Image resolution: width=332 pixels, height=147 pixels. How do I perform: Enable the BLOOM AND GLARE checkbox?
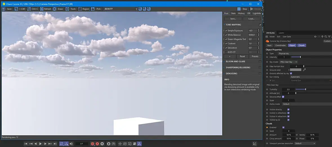(260, 61)
